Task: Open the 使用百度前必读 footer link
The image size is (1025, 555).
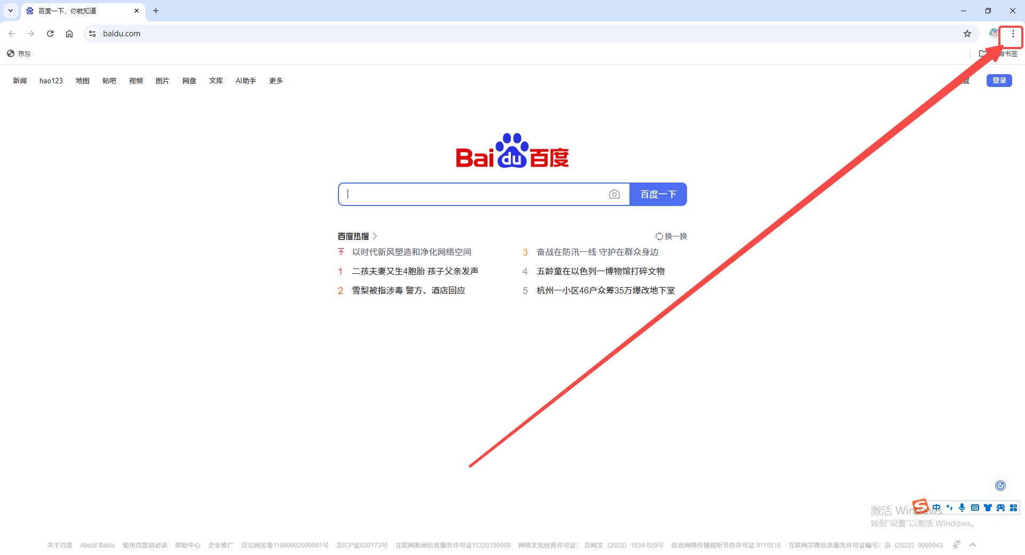Action: click(x=145, y=545)
